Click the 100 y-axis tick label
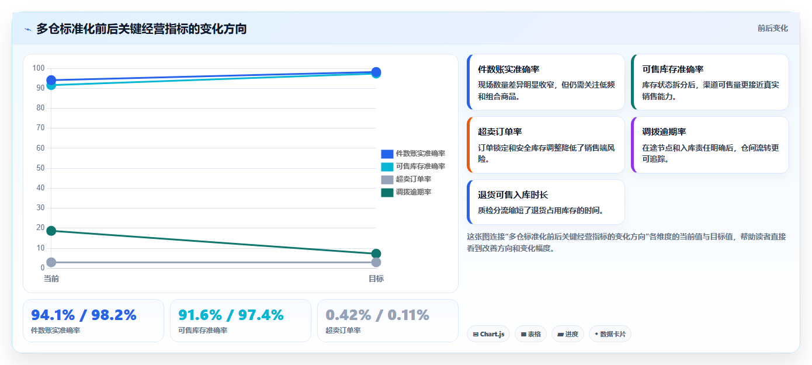812x365 pixels. click(39, 68)
